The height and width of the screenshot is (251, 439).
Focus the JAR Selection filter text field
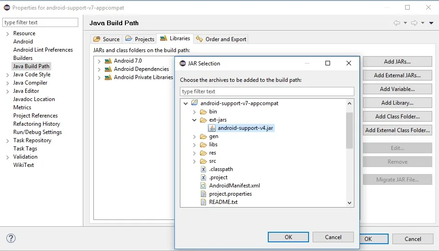click(267, 91)
